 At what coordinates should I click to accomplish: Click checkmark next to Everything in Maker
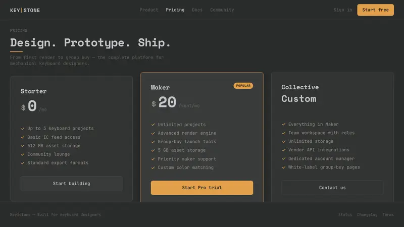(284, 124)
